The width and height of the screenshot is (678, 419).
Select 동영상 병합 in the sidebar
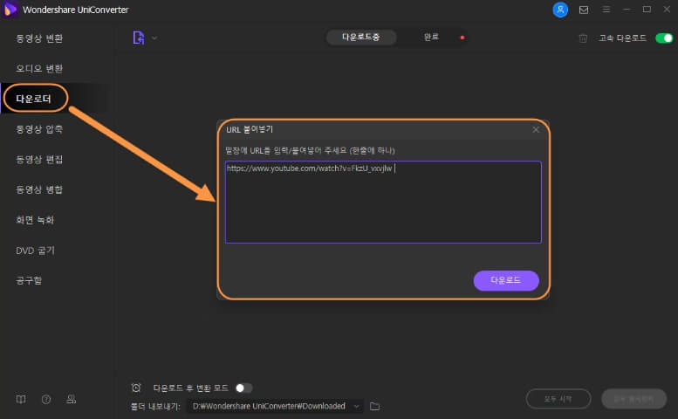[x=39, y=189]
